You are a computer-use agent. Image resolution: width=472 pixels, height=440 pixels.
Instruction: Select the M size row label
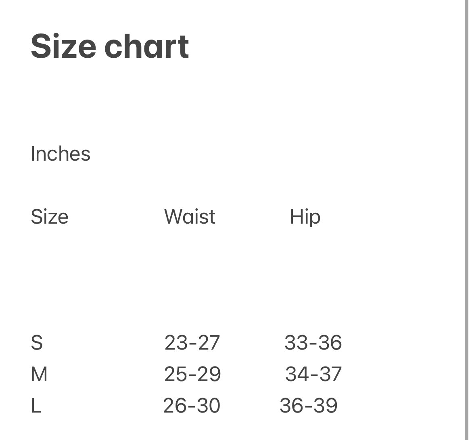(39, 374)
